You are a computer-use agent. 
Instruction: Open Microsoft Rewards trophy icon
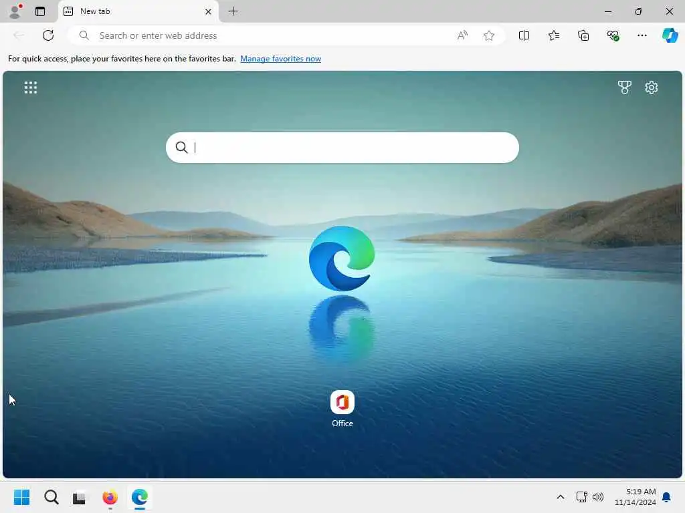coord(624,88)
